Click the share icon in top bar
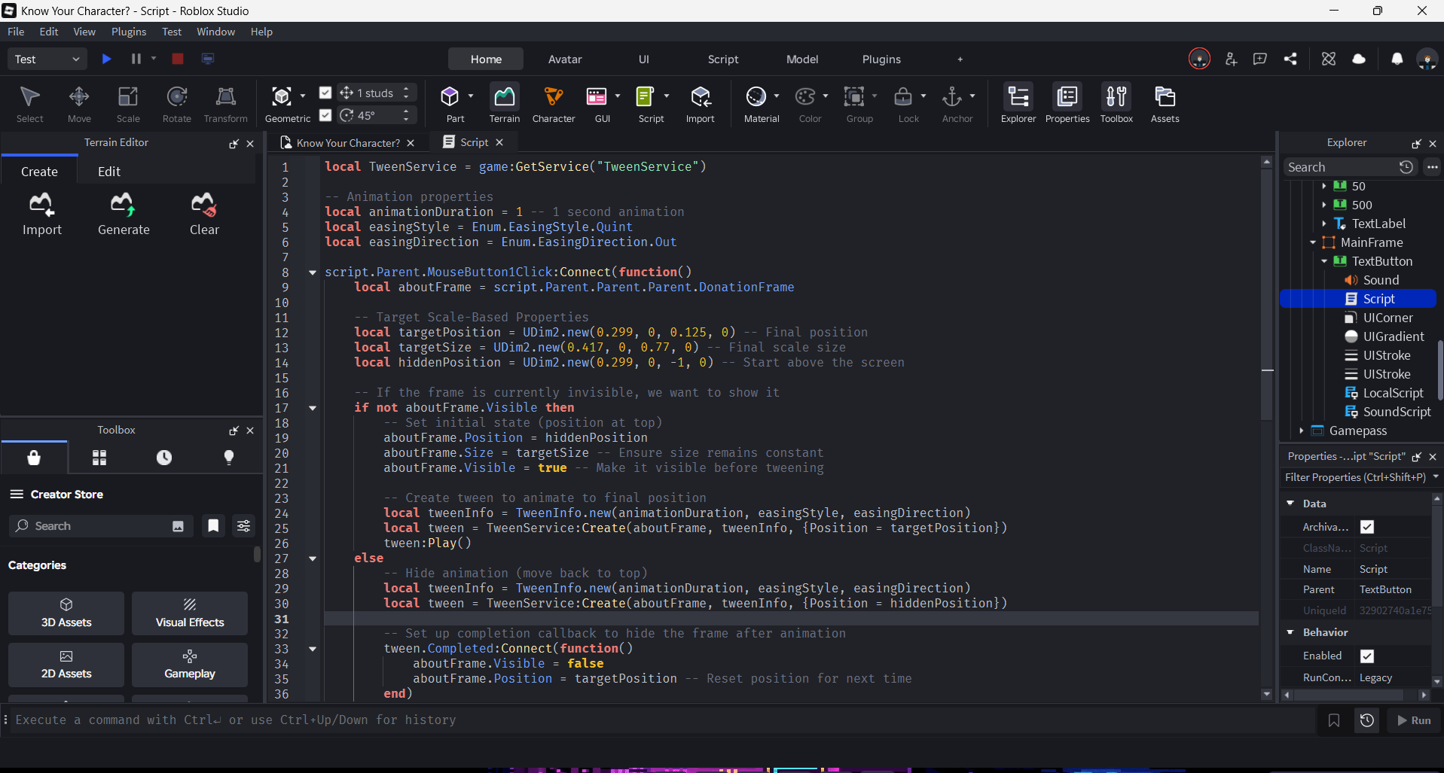Viewport: 1444px width, 773px height. coord(1290,59)
